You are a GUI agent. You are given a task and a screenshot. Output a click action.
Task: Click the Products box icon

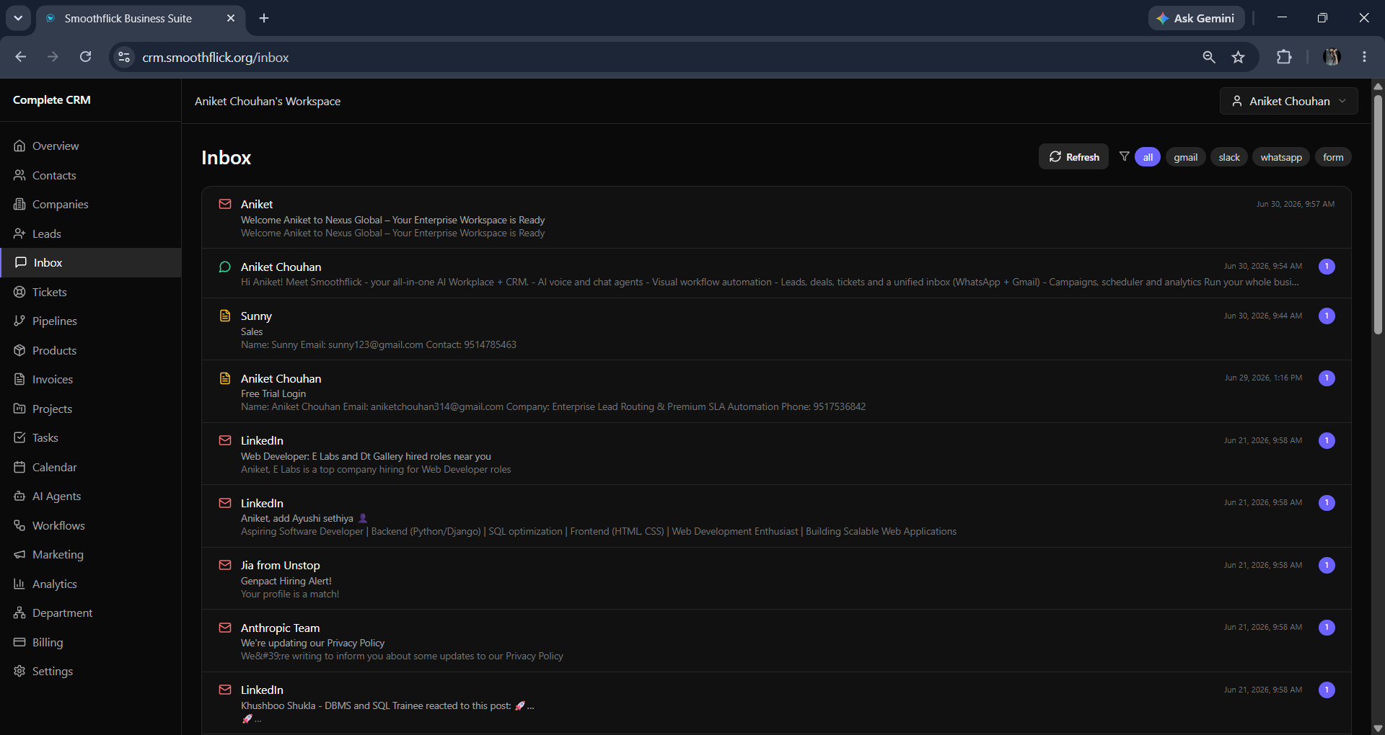(x=19, y=350)
